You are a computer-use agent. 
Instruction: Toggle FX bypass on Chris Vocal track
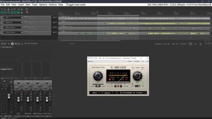click(x=22, y=32)
